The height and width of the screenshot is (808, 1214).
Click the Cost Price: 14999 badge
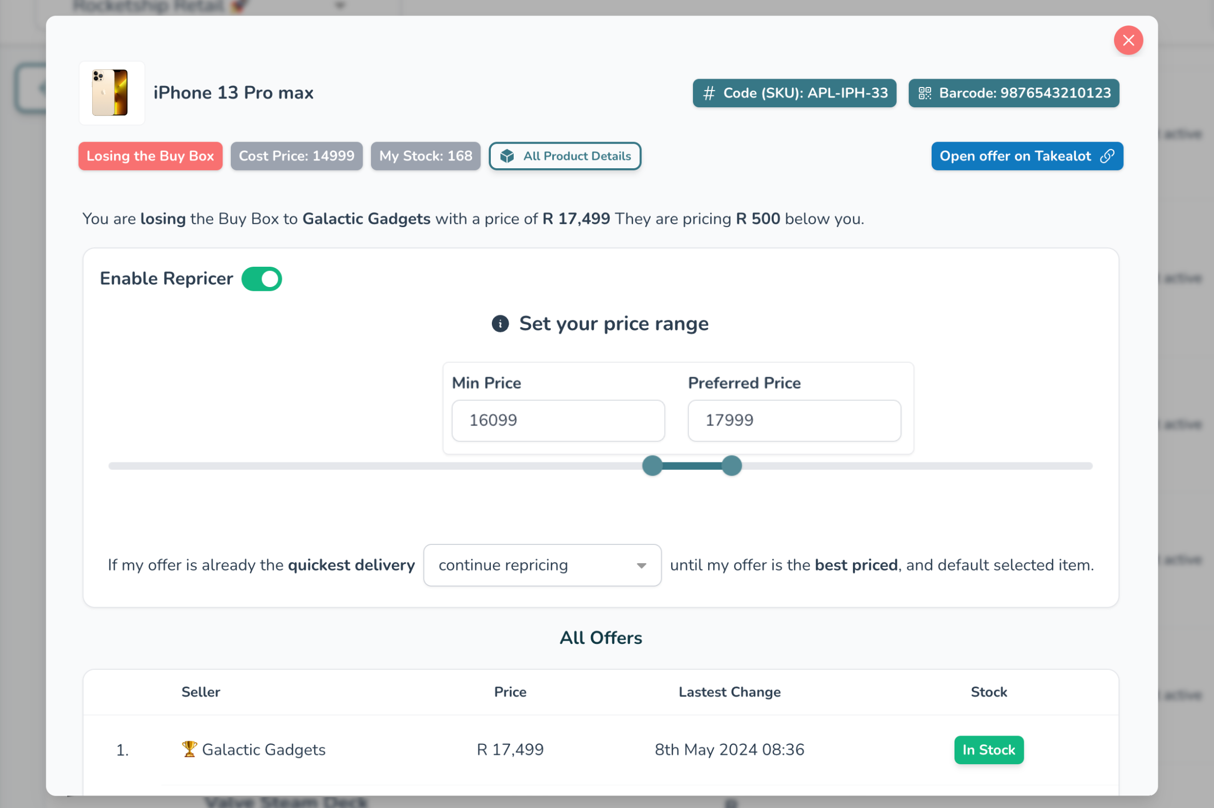coord(296,156)
